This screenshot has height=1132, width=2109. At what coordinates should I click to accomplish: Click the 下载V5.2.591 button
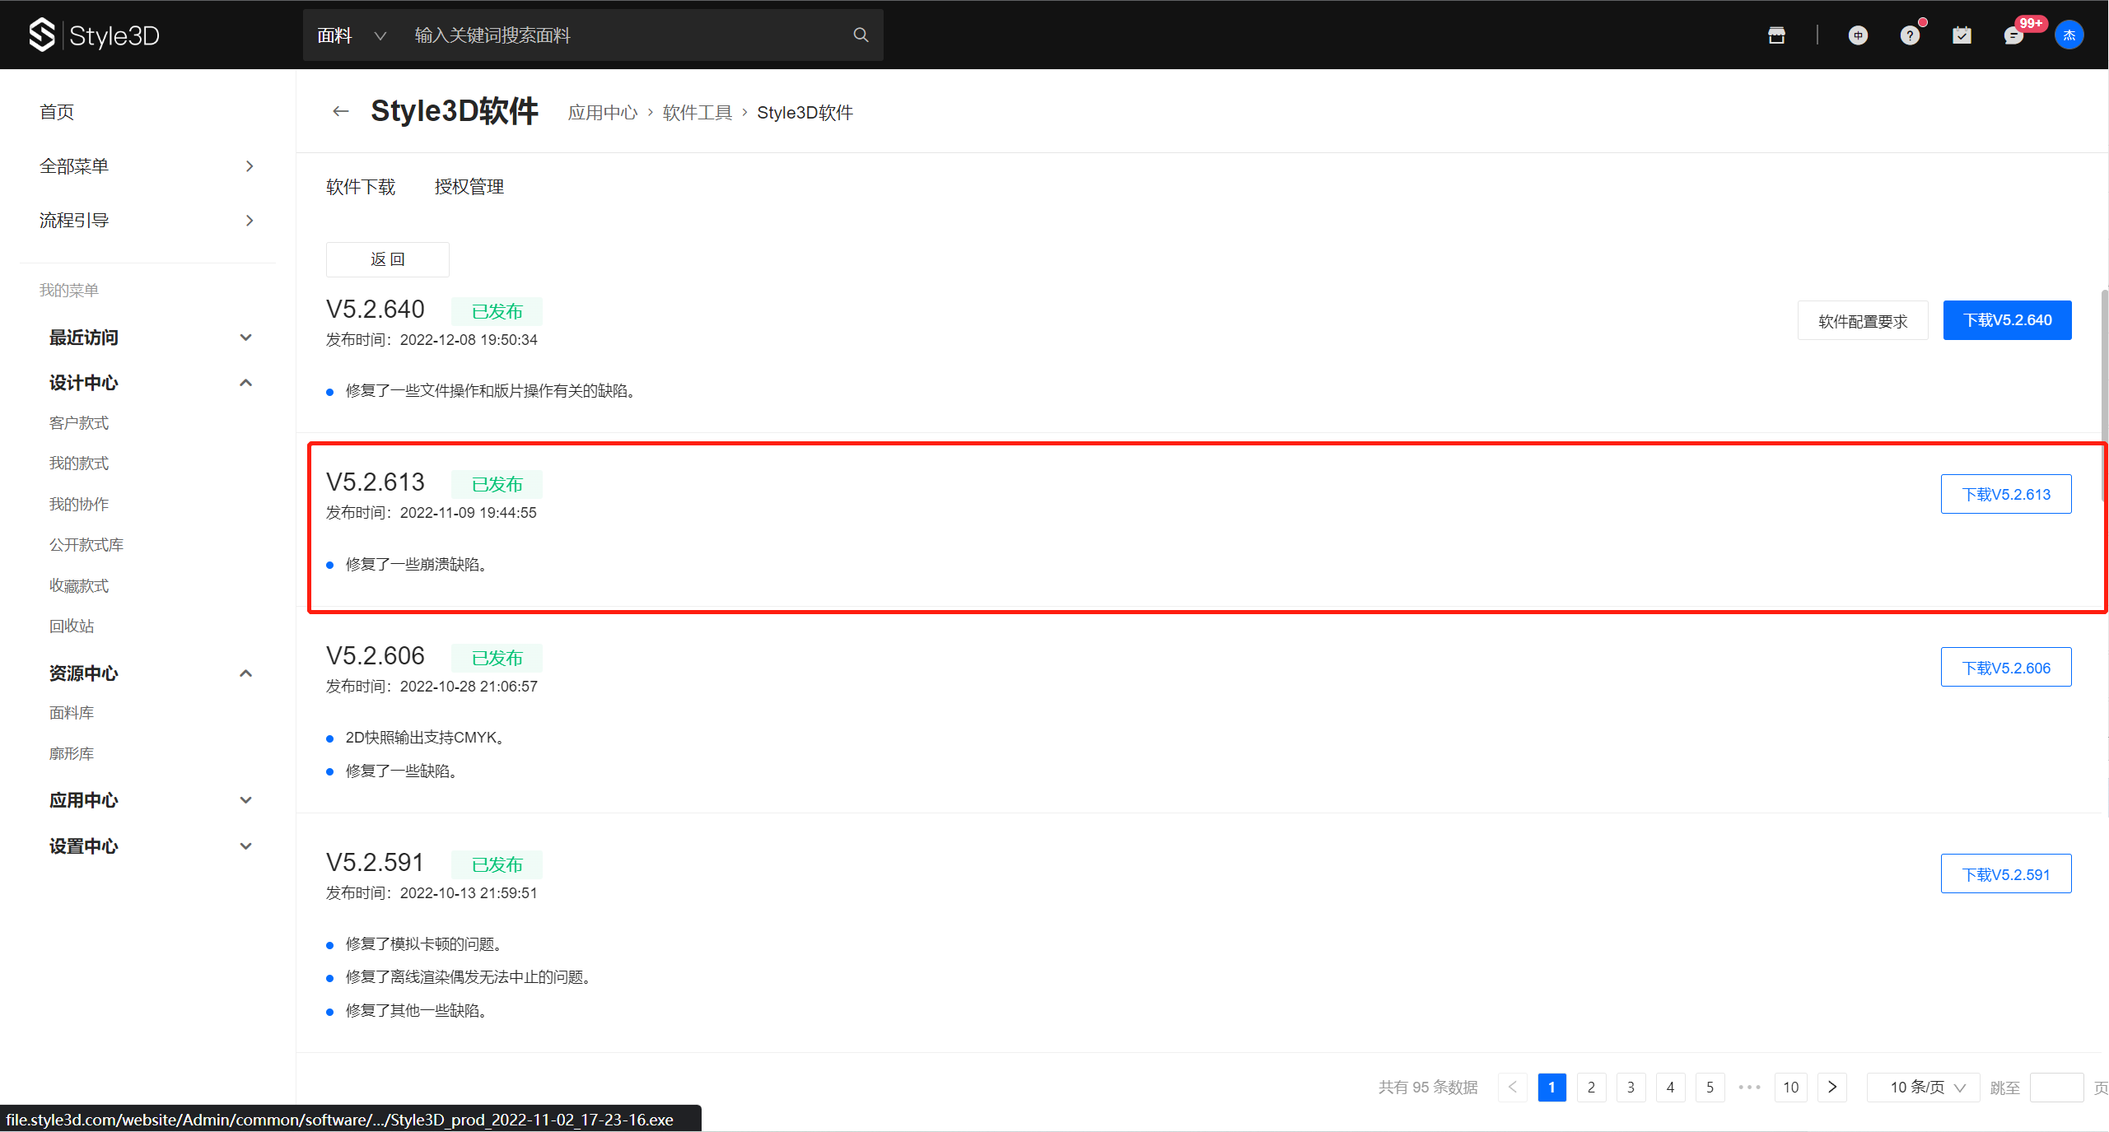pos(2006,874)
